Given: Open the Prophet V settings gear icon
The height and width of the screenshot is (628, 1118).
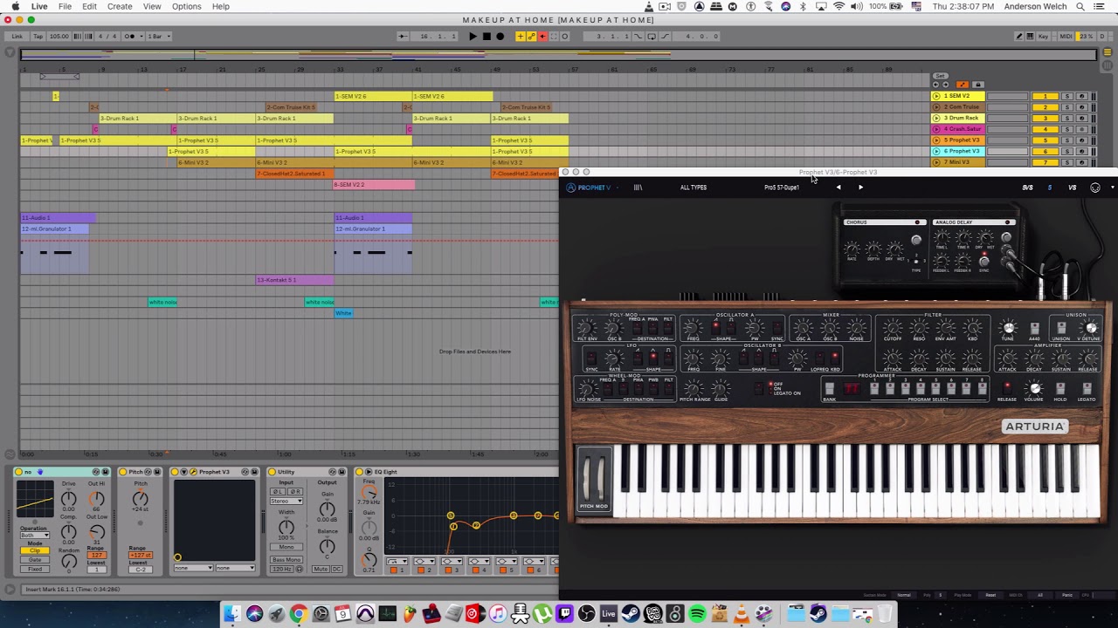Looking at the screenshot, I should point(1095,187).
